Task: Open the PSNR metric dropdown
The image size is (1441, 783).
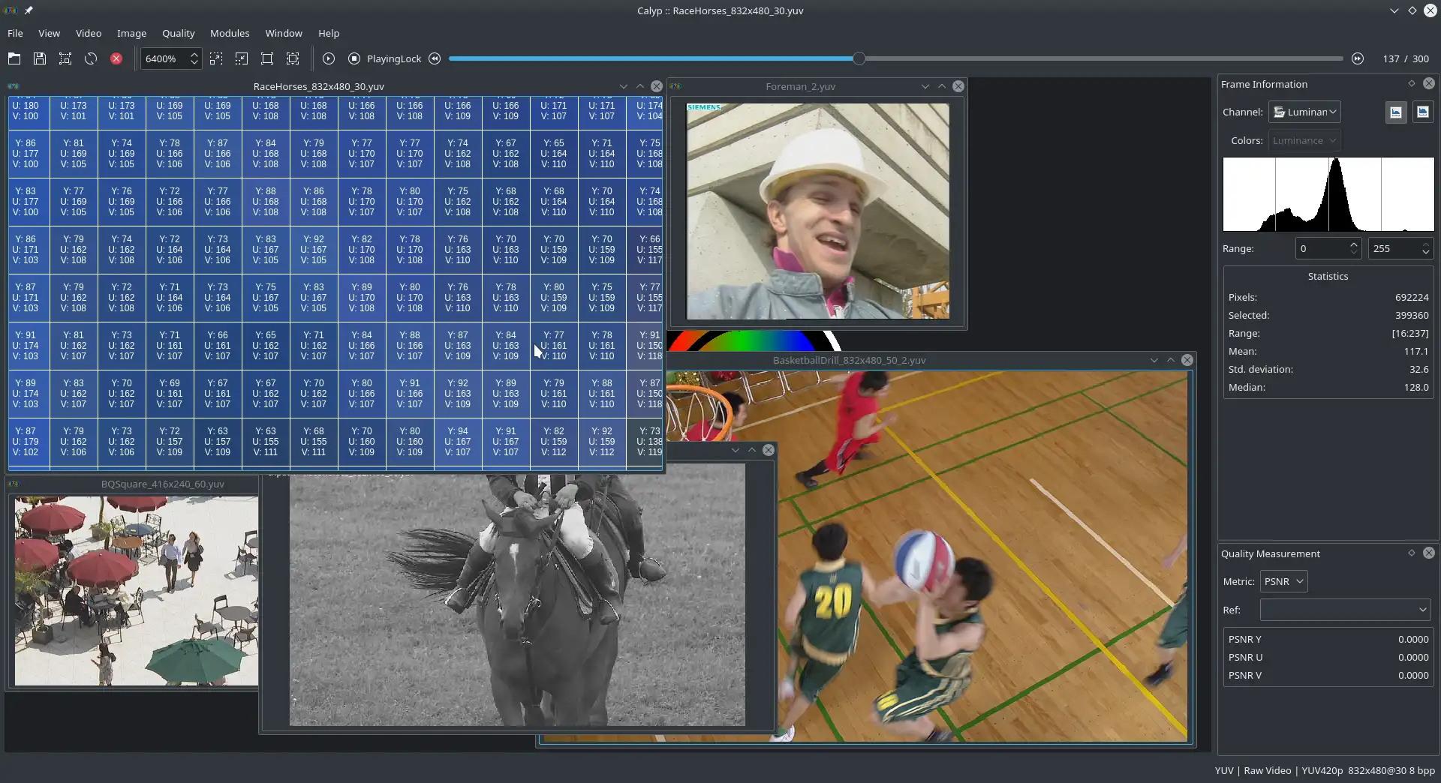Action: (1283, 581)
